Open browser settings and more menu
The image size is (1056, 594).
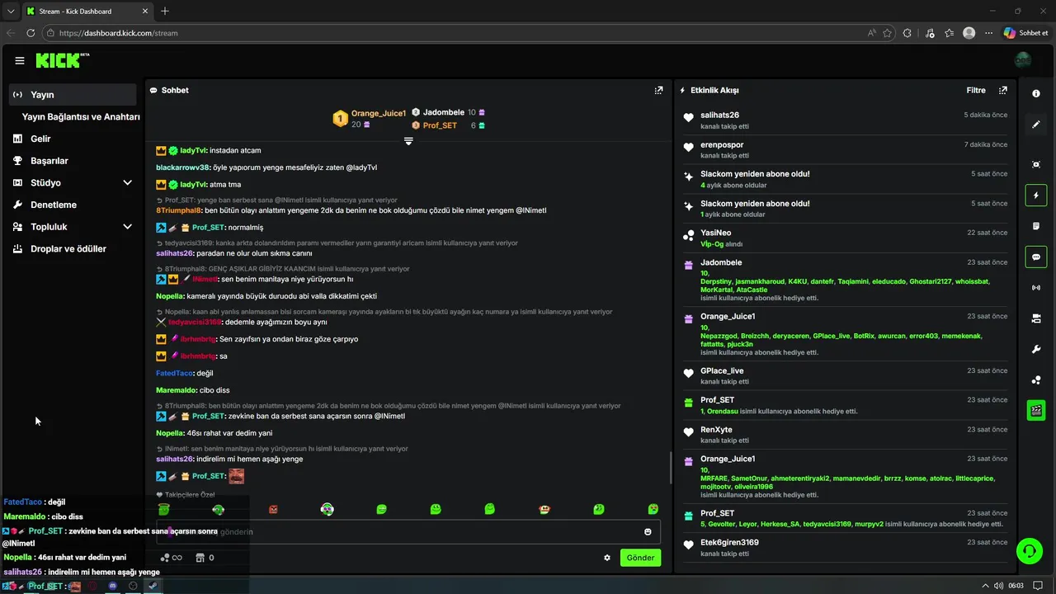[988, 33]
